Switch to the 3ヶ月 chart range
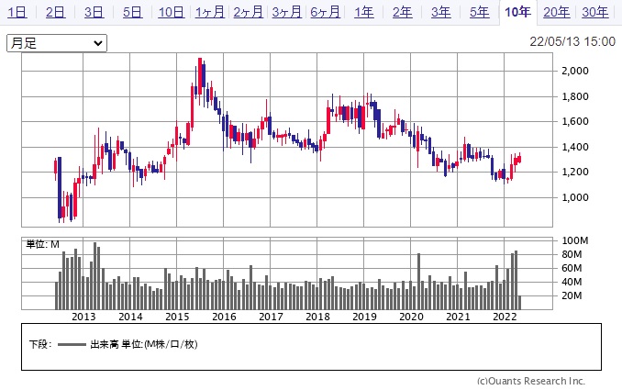This screenshot has height=390, width=622. click(287, 12)
